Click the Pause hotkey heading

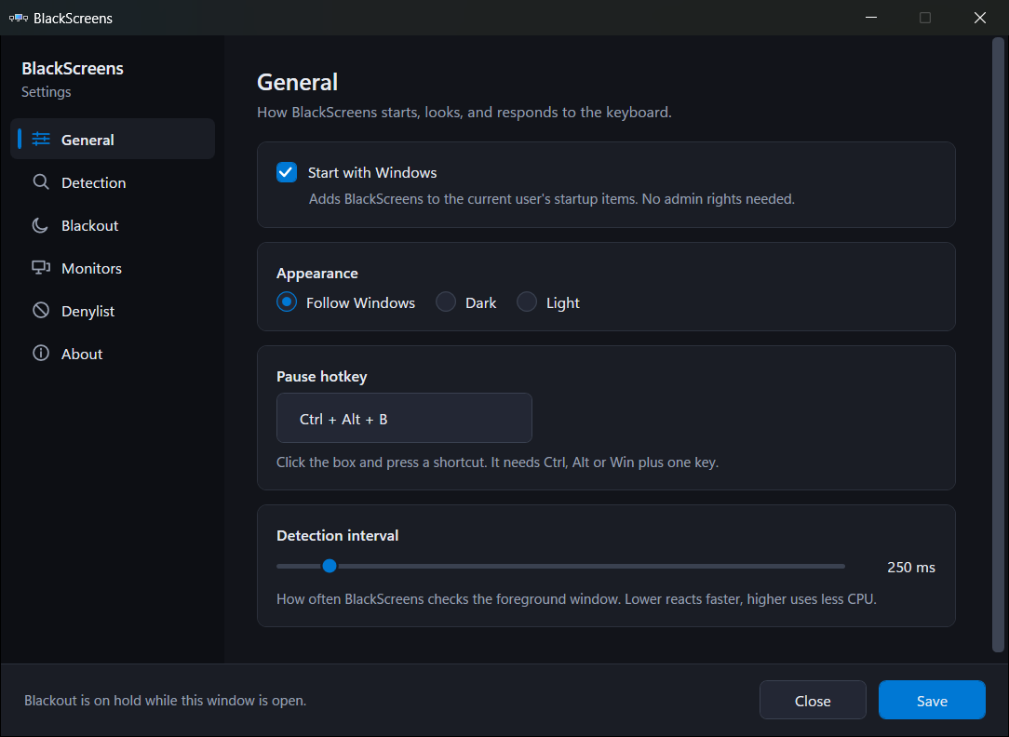[x=322, y=376]
